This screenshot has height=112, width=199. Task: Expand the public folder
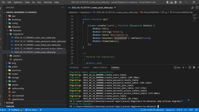tap(7, 67)
